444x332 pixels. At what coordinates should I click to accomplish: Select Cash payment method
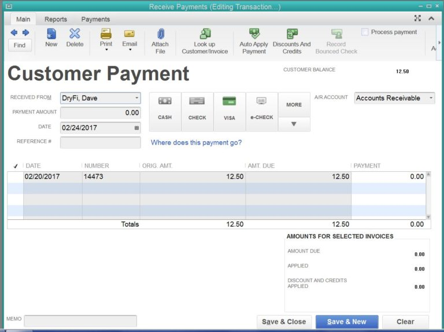click(x=165, y=111)
